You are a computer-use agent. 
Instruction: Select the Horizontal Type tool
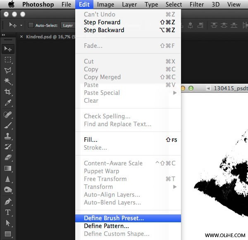(x=8, y=212)
